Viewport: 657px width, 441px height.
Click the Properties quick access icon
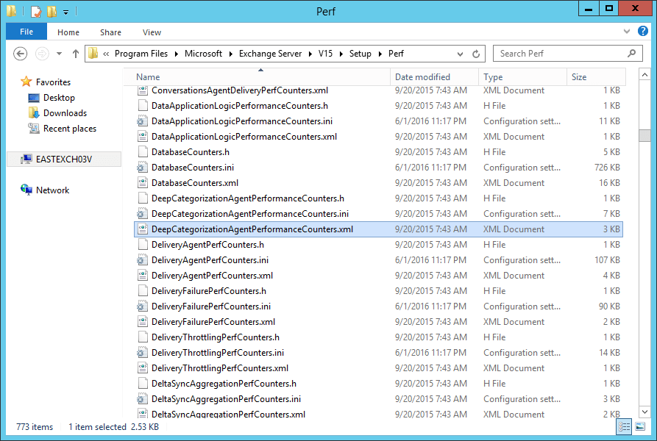click(x=36, y=11)
